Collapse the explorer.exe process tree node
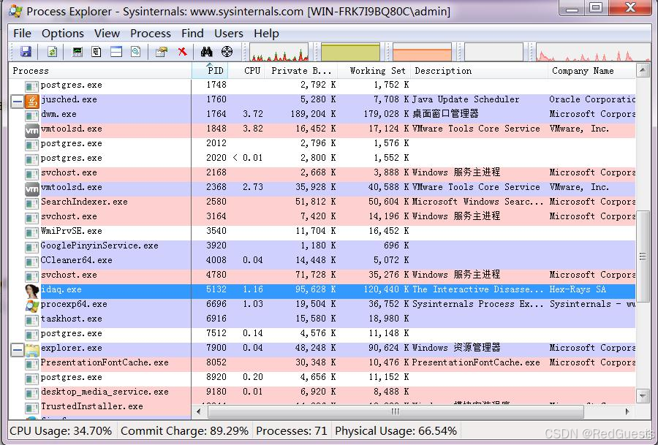This screenshot has height=445, width=658. (18, 349)
